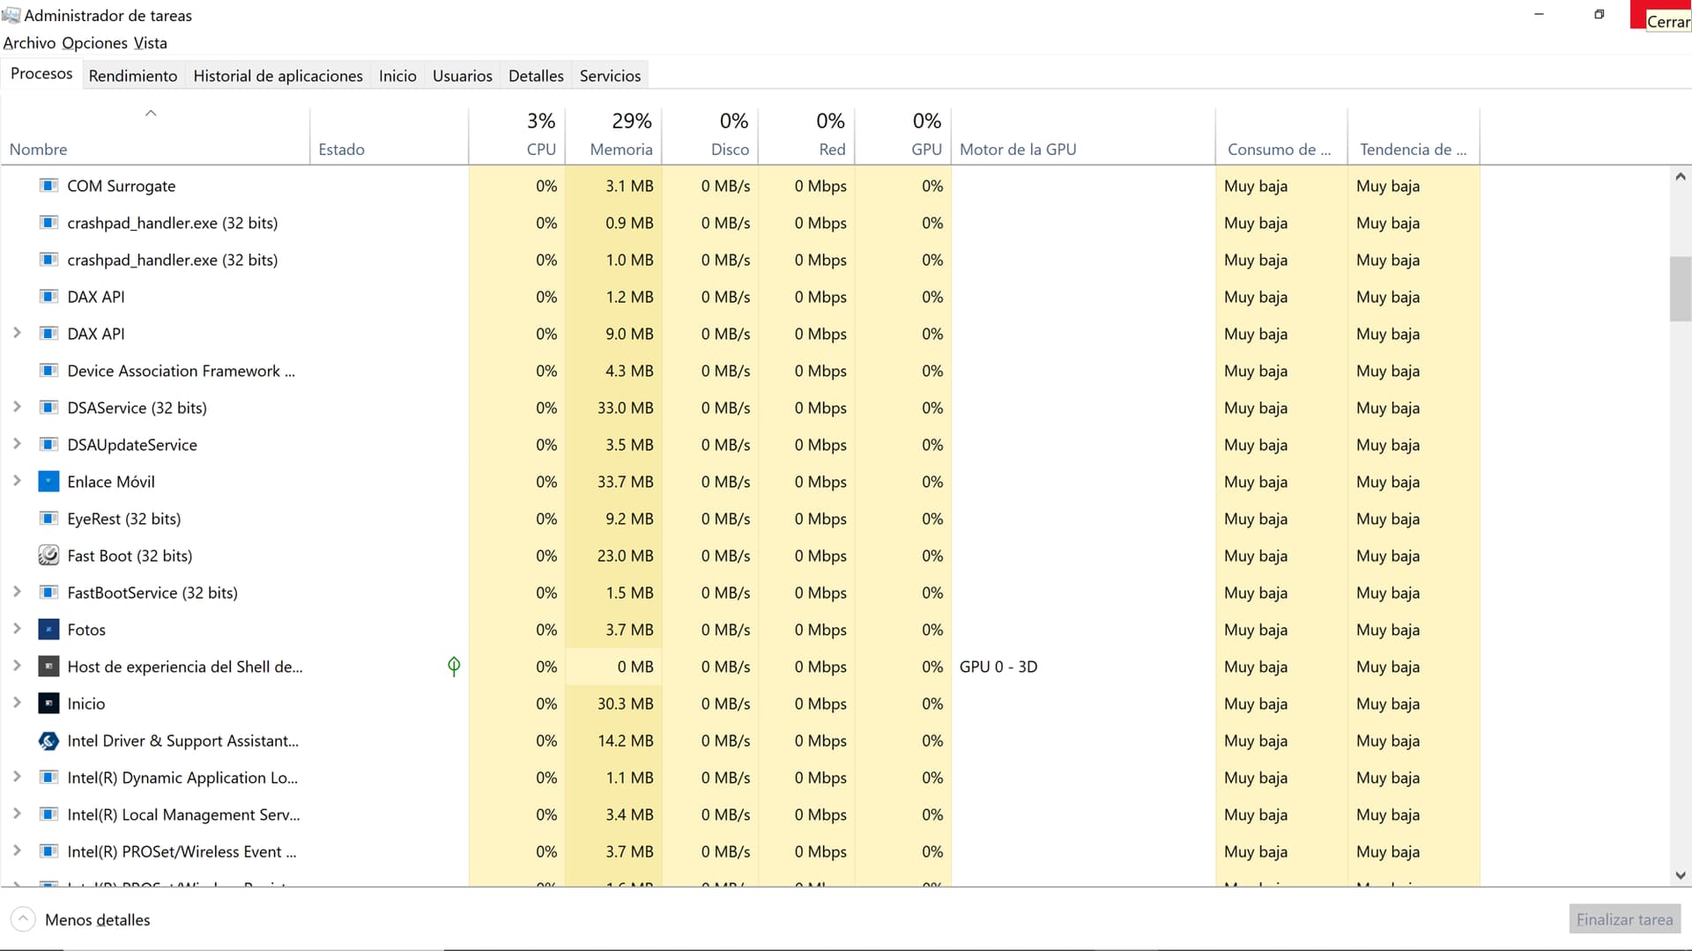Sort by Tendencia de consumo column
This screenshot has height=951, width=1692.
point(1414,136)
